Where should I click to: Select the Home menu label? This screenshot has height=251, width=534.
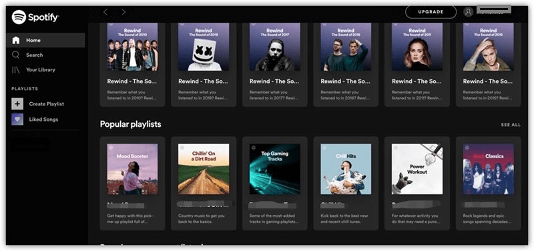[33, 40]
